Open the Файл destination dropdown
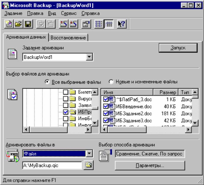This screenshot has height=185, width=204. 89,153
